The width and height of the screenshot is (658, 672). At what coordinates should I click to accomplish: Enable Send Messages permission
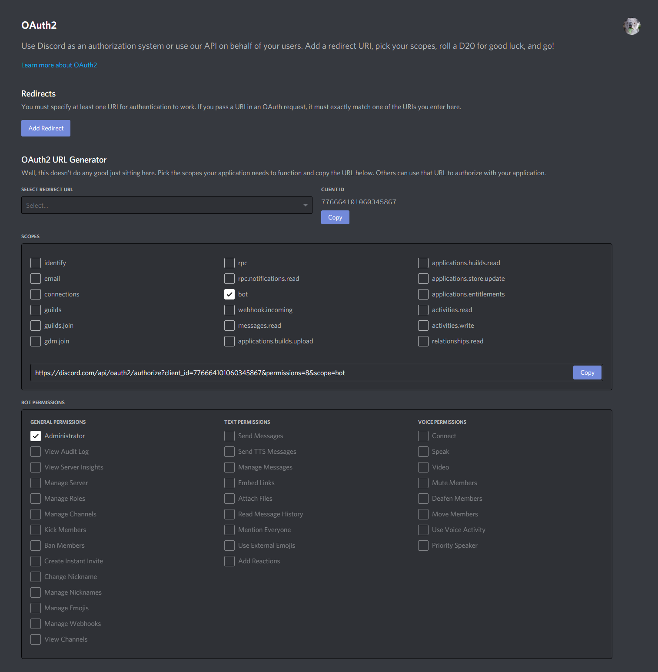(229, 436)
